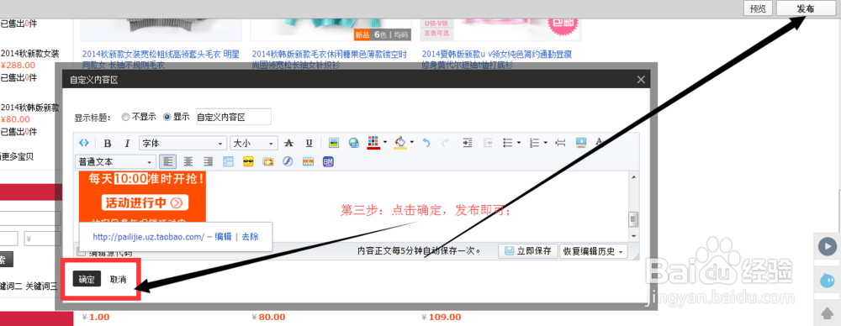Click the orange frame image icon

tap(267, 161)
